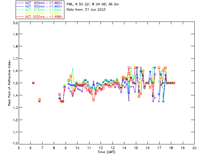Click the x-axis tick label 10
200x160 pixels.
click(77, 148)
